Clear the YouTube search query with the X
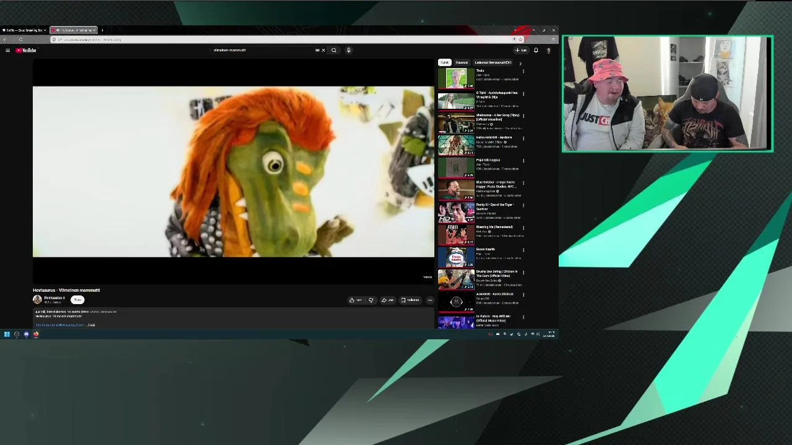Viewport: 792px width, 445px height. pyautogui.click(x=323, y=50)
